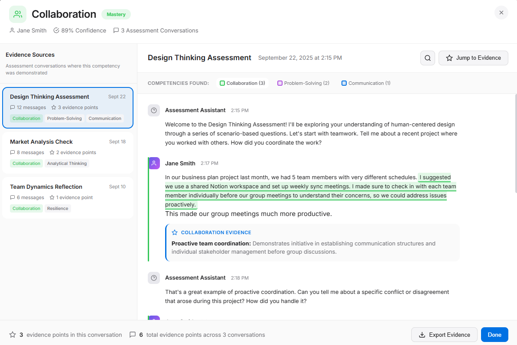The image size is (517, 345).
Task: Click the Done button
Action: coord(494,334)
